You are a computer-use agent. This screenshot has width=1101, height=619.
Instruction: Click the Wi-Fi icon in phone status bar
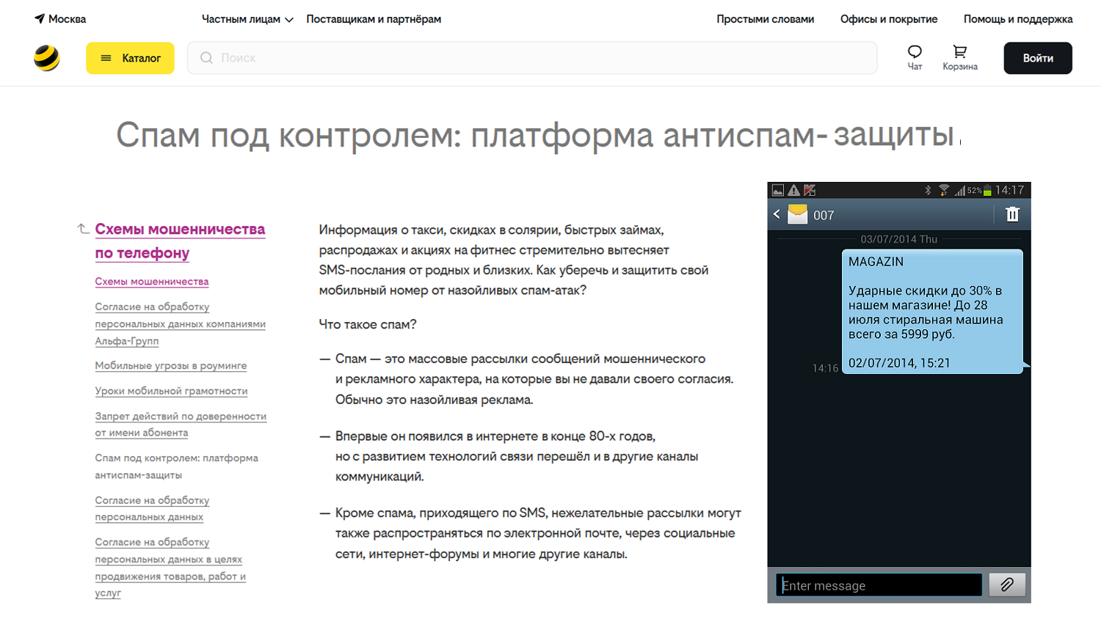click(x=944, y=190)
